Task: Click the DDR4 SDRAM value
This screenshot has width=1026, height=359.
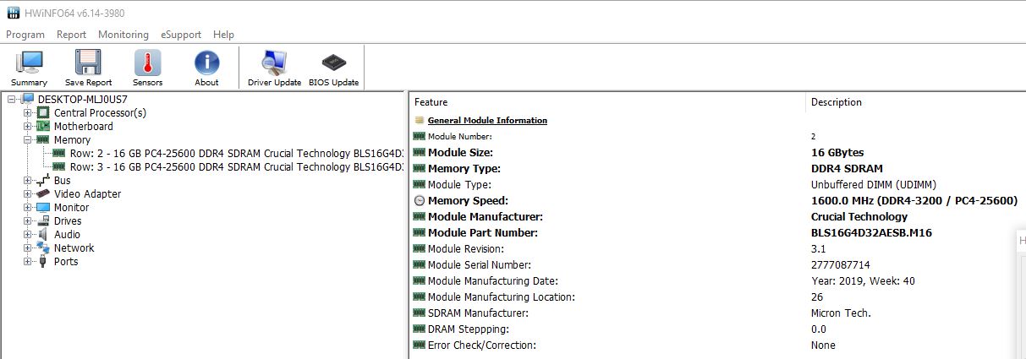Action: click(847, 169)
